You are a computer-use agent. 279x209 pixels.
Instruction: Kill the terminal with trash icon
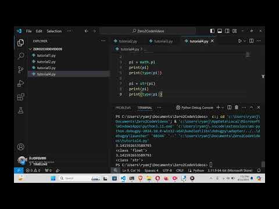tap(237, 107)
